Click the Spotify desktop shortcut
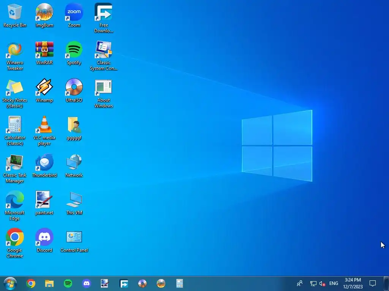 (74, 53)
